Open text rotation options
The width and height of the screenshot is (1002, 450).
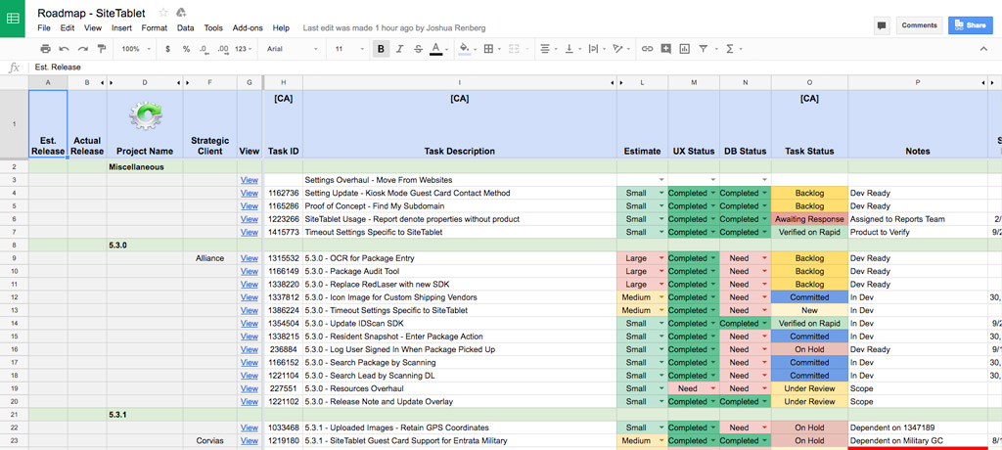coord(619,49)
